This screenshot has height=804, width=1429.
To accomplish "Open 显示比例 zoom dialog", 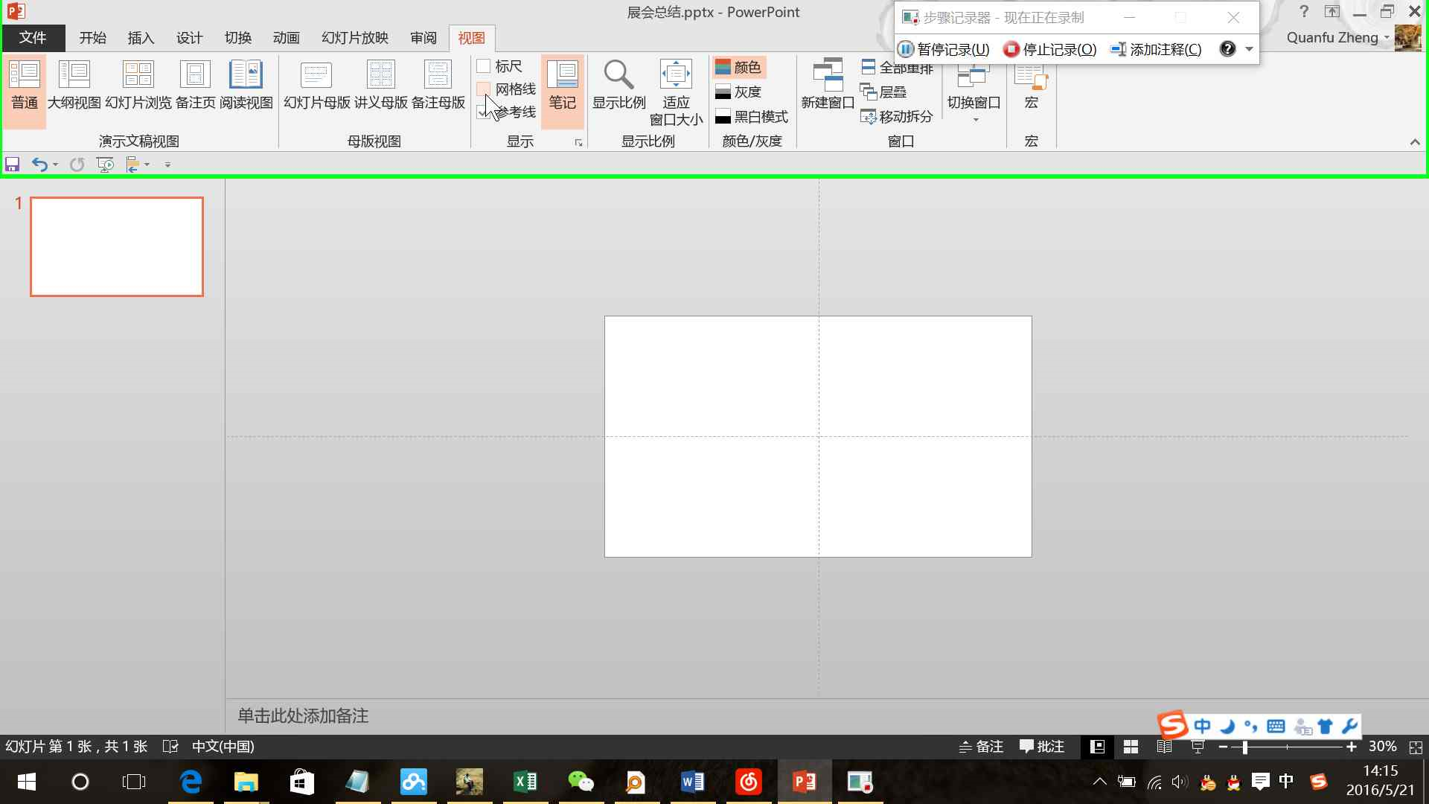I will point(618,86).
